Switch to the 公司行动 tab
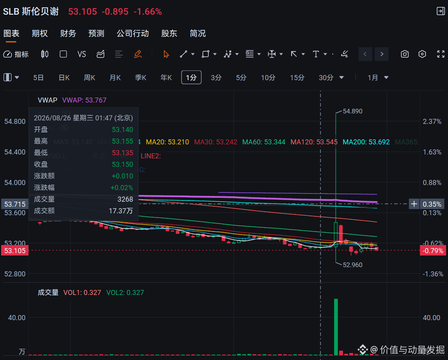This screenshot has width=448, height=360. (132, 33)
